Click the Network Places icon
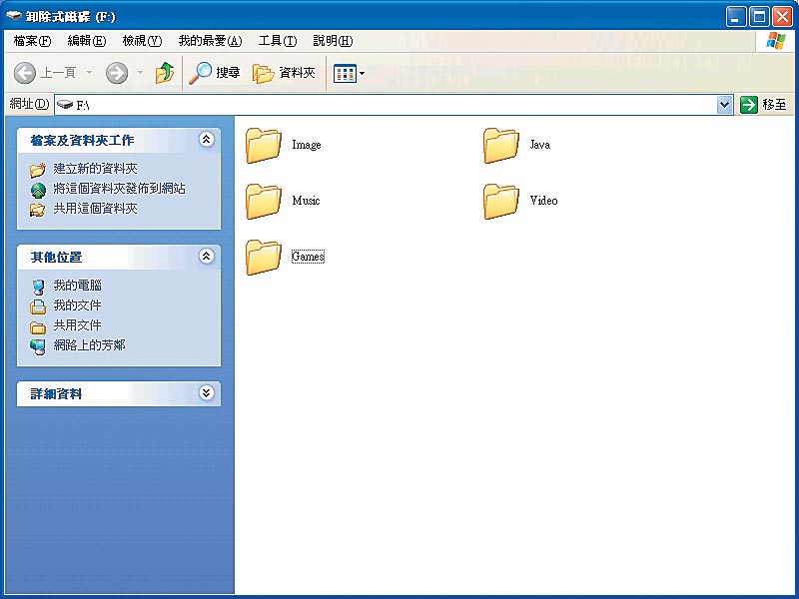 point(38,346)
